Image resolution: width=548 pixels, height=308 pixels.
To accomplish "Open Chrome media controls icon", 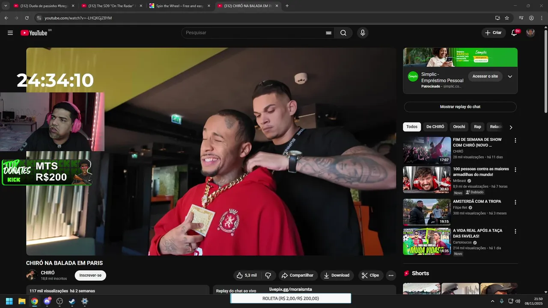I will pos(521,18).
